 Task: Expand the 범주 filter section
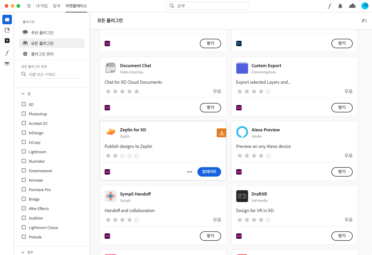pyautogui.click(x=23, y=252)
